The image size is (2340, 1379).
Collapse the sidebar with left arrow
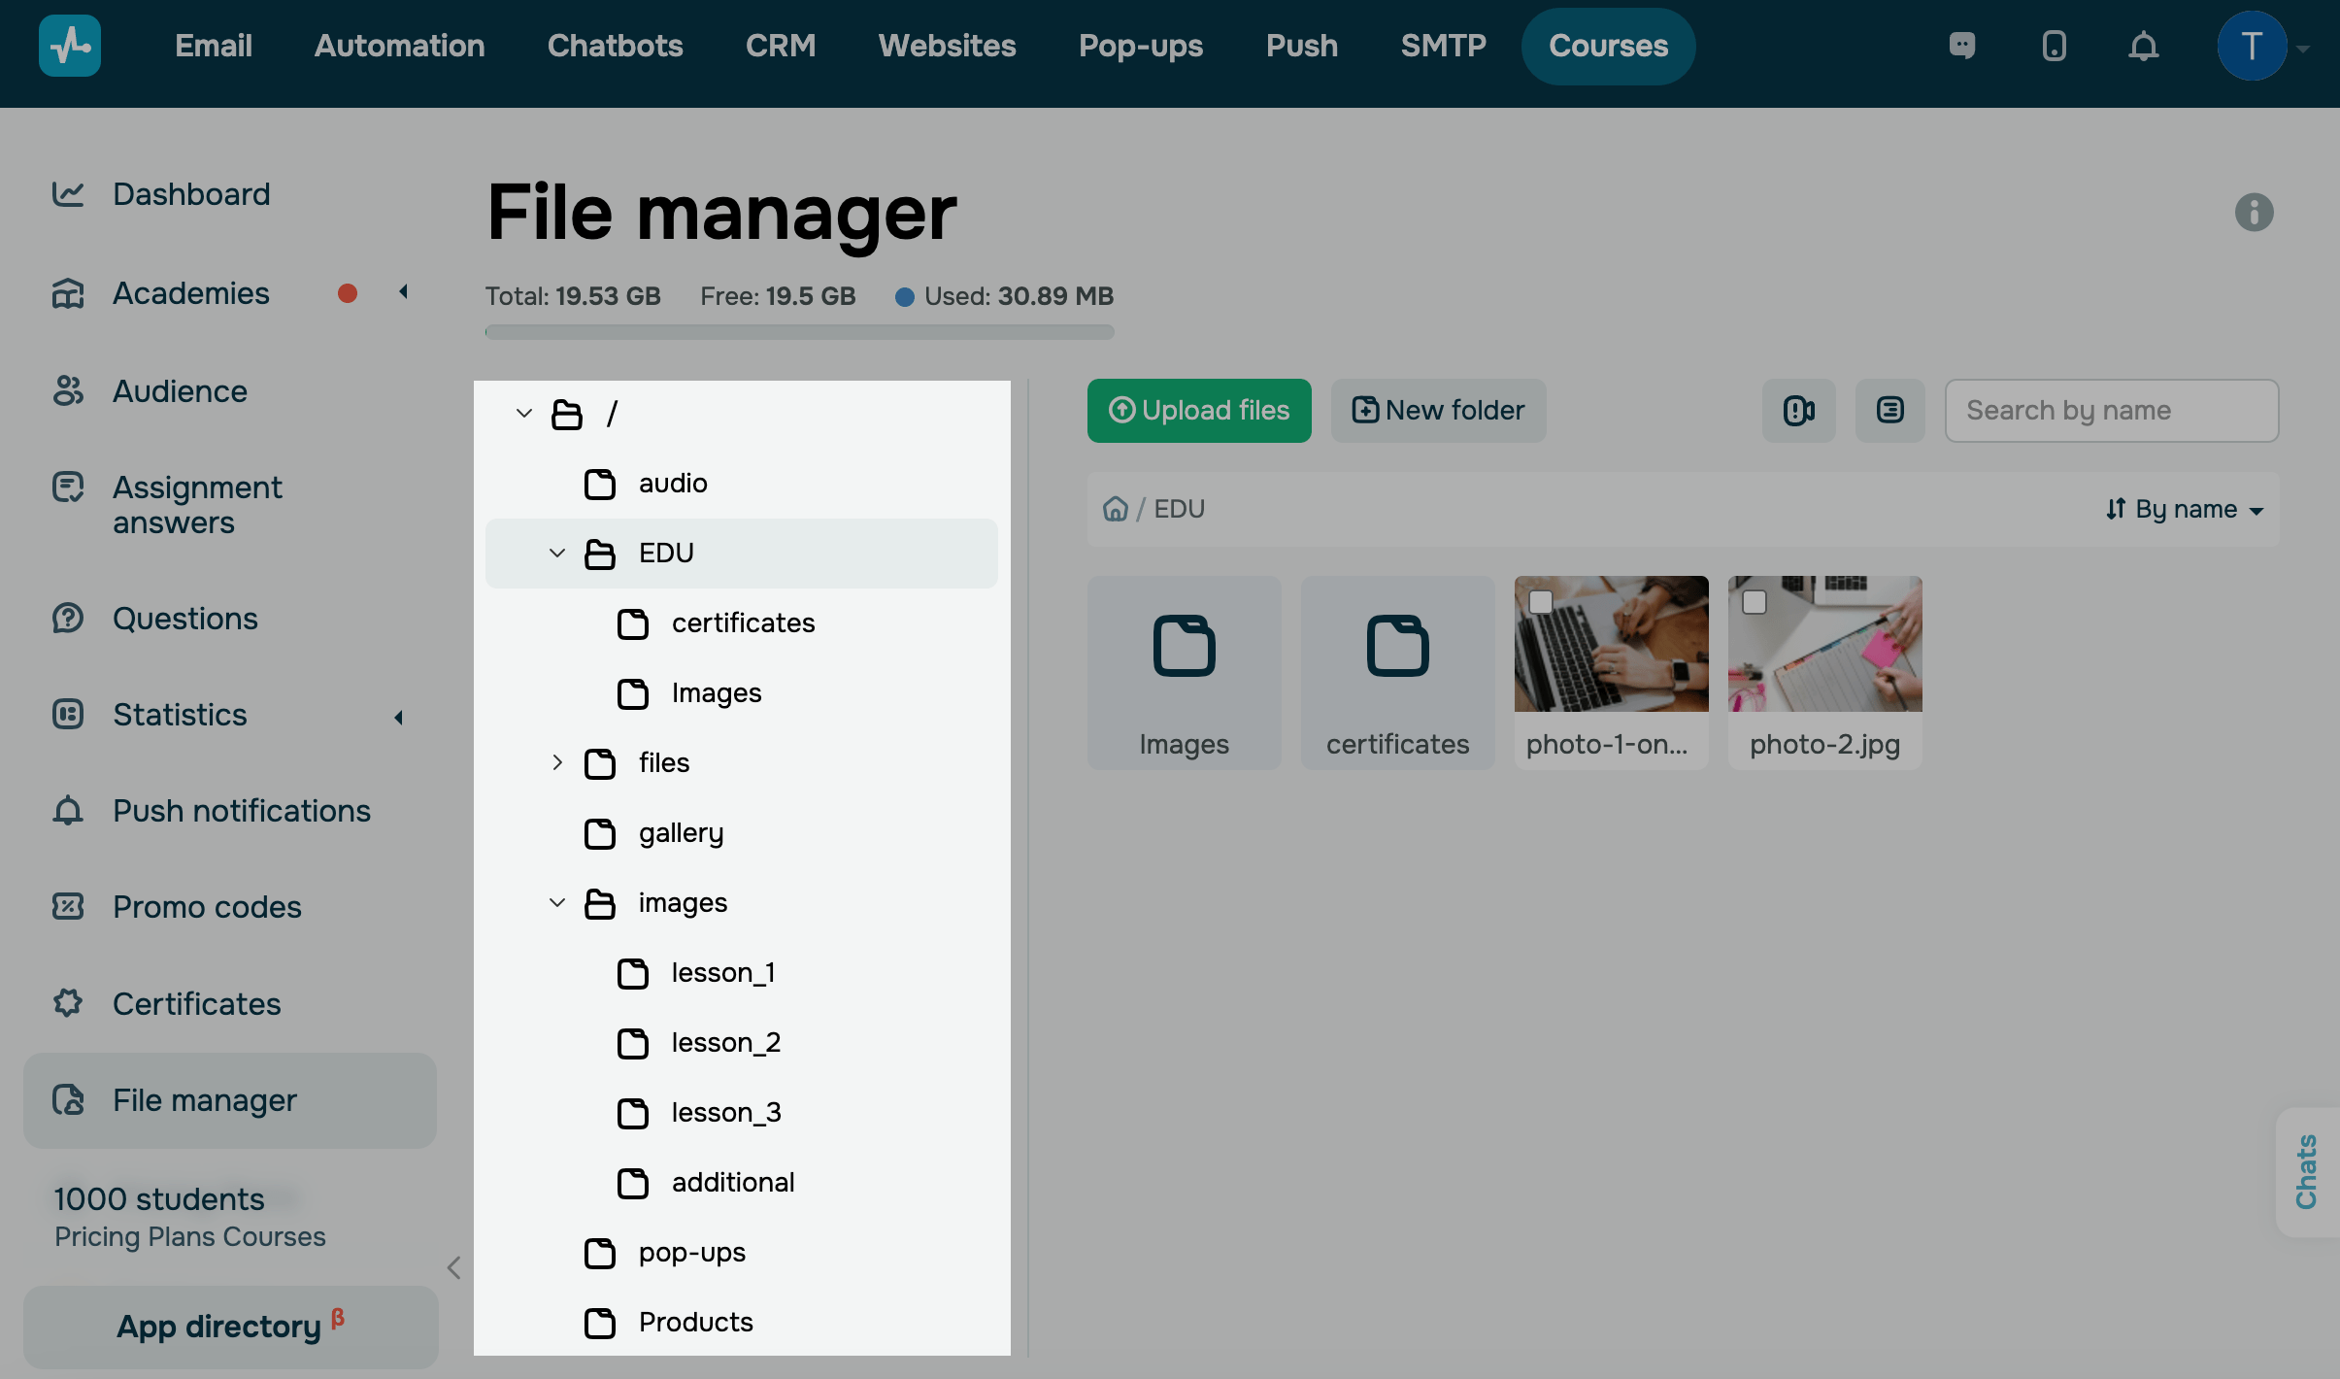tap(453, 1267)
